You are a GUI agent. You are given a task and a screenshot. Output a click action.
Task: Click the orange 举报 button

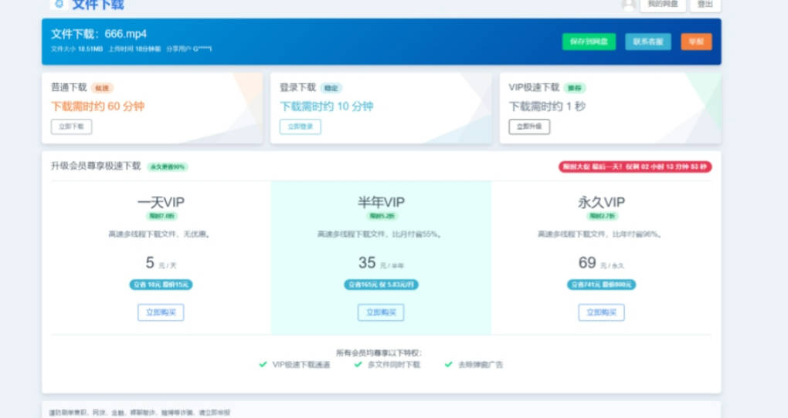coord(696,42)
